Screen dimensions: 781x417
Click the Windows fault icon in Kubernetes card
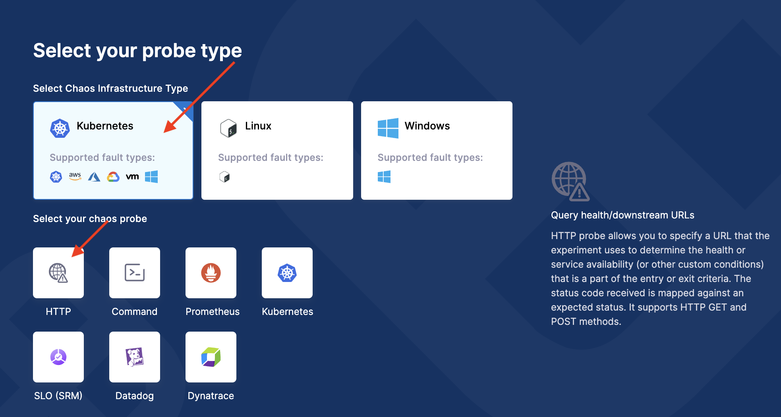pyautogui.click(x=151, y=177)
